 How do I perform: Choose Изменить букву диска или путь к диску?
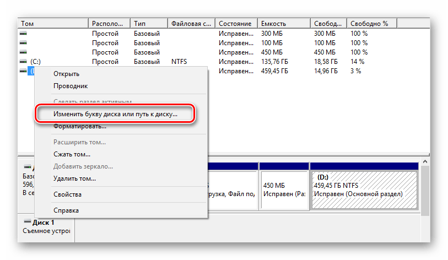[115, 114]
